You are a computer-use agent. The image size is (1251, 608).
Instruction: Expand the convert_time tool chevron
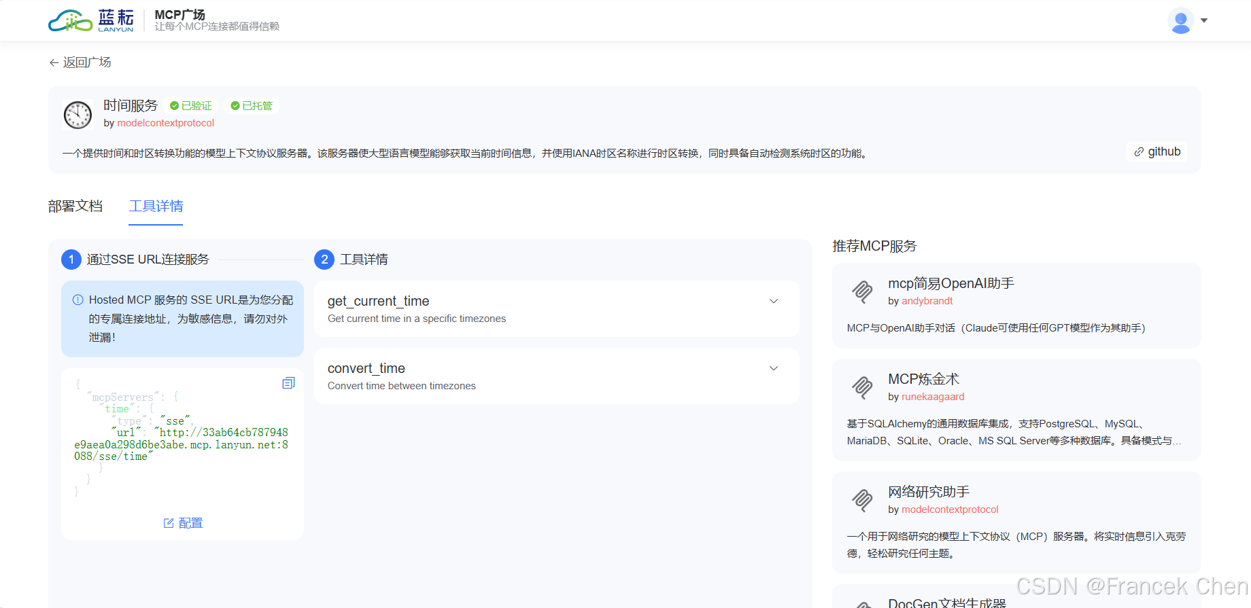tap(774, 368)
